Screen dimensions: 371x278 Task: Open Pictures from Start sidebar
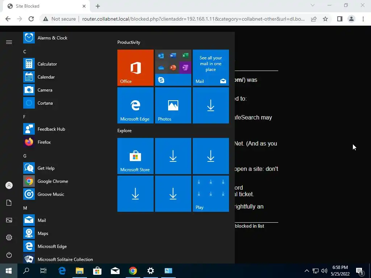pos(9,220)
